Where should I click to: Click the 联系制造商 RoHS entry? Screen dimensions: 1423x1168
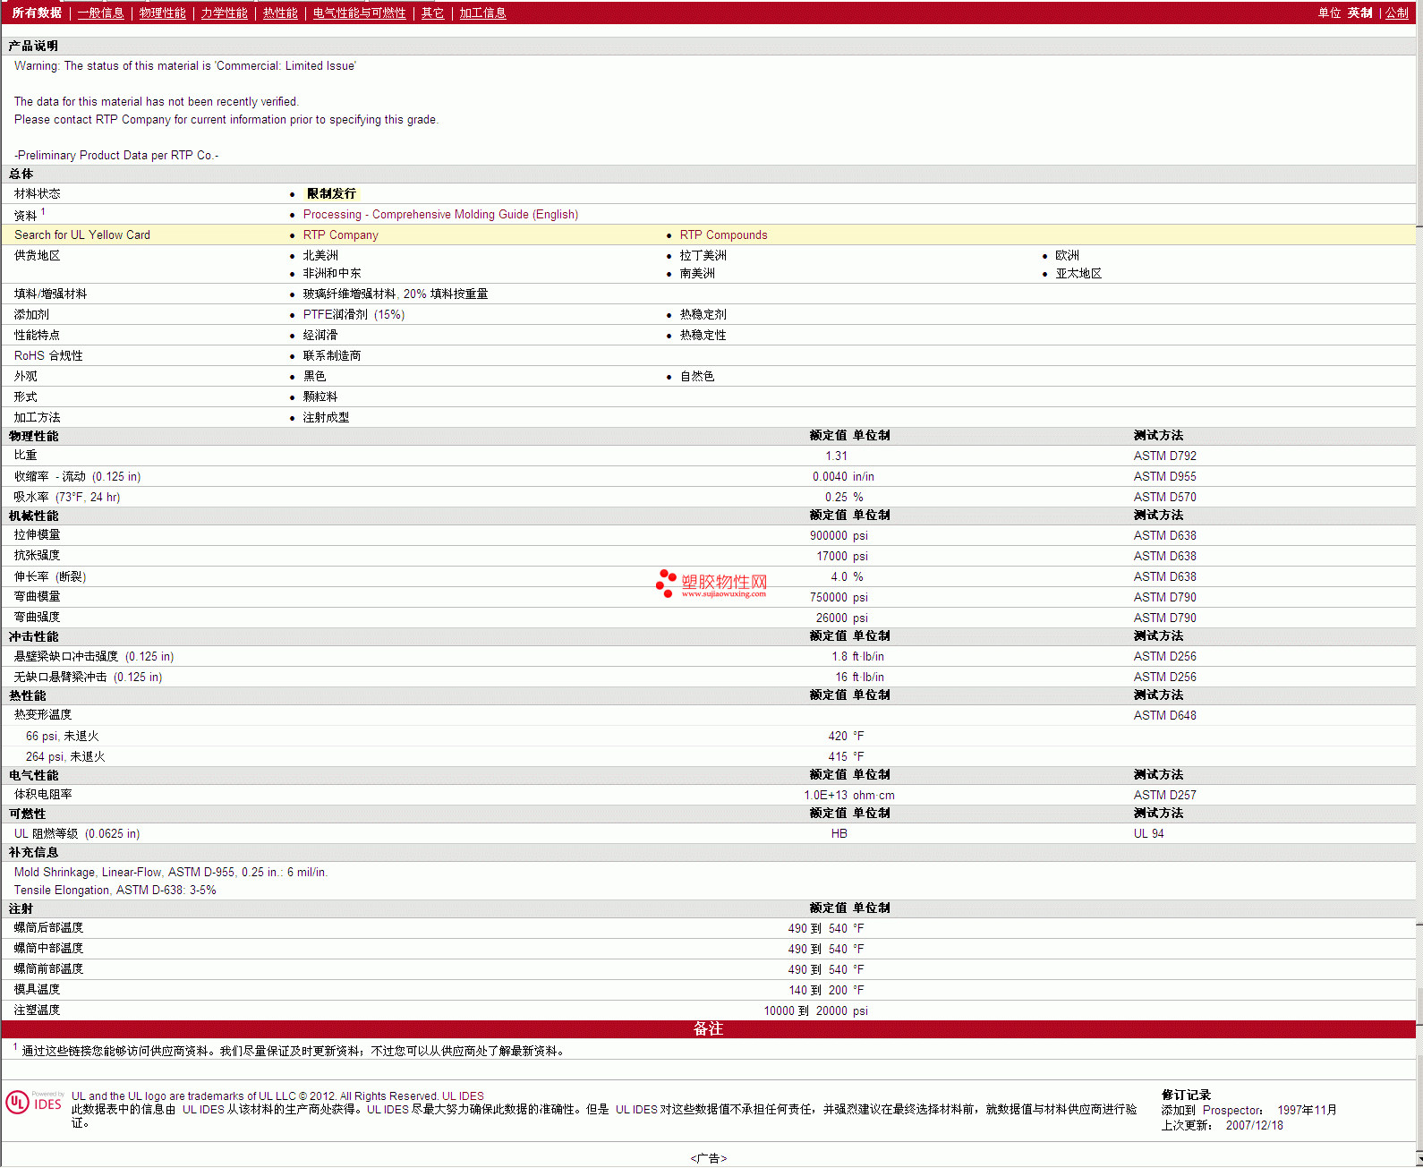tap(331, 355)
